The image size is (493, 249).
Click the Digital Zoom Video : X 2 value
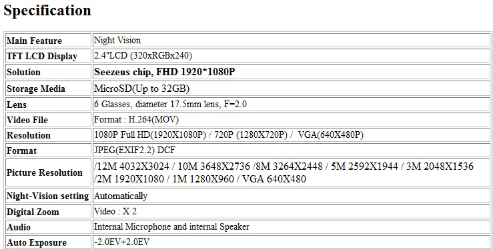pyautogui.click(x=115, y=211)
